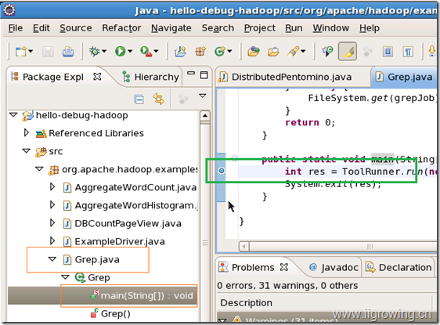Toggle Link with Editor in Package Explorer

pyautogui.click(x=159, y=99)
